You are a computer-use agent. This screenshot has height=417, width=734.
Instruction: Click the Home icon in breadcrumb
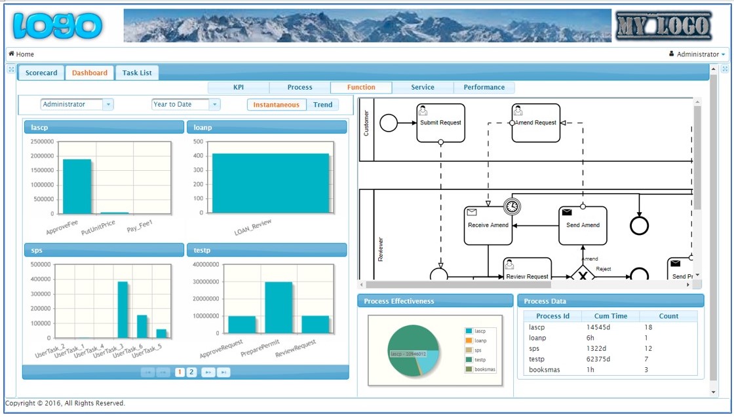click(x=11, y=54)
